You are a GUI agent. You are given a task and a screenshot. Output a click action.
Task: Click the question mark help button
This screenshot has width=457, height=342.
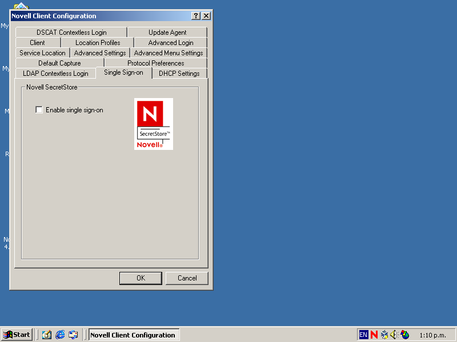click(196, 16)
